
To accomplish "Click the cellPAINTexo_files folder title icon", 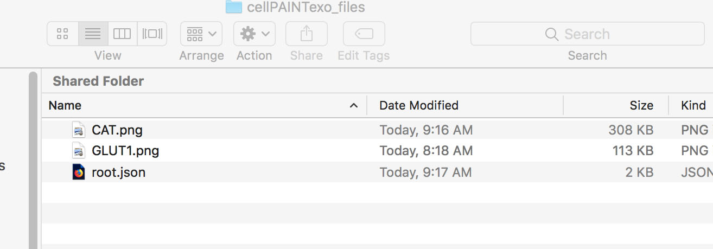I will 234,7.
